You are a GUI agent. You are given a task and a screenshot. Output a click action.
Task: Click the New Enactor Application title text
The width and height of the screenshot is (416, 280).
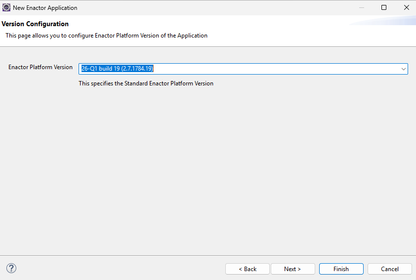[45, 8]
